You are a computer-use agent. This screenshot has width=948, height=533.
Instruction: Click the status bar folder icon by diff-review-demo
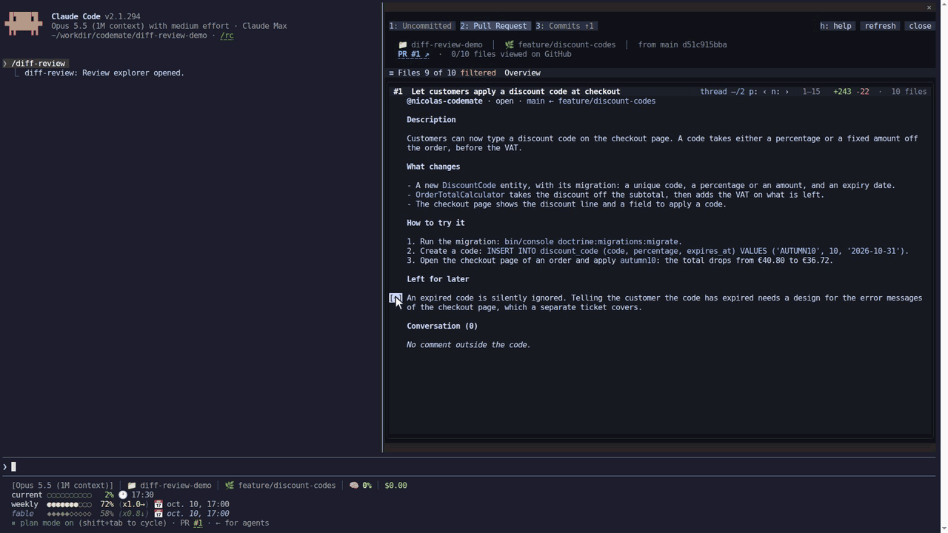[132, 486]
